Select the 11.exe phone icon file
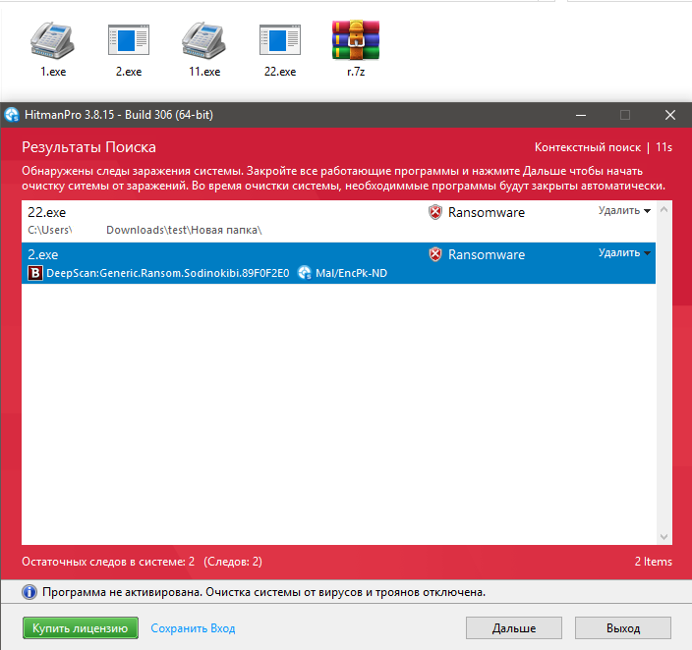Image resolution: width=692 pixels, height=650 pixels. pyautogui.click(x=203, y=40)
